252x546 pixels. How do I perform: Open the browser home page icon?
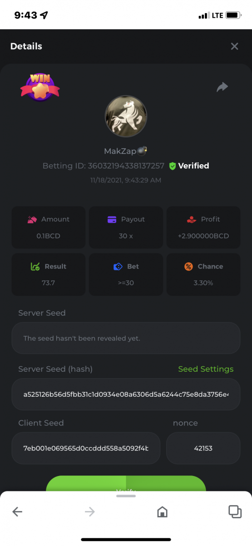[x=162, y=512]
